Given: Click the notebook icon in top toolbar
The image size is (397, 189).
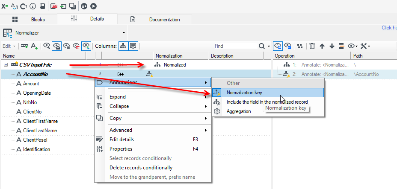Looking at the screenshot, I should click(42, 6).
